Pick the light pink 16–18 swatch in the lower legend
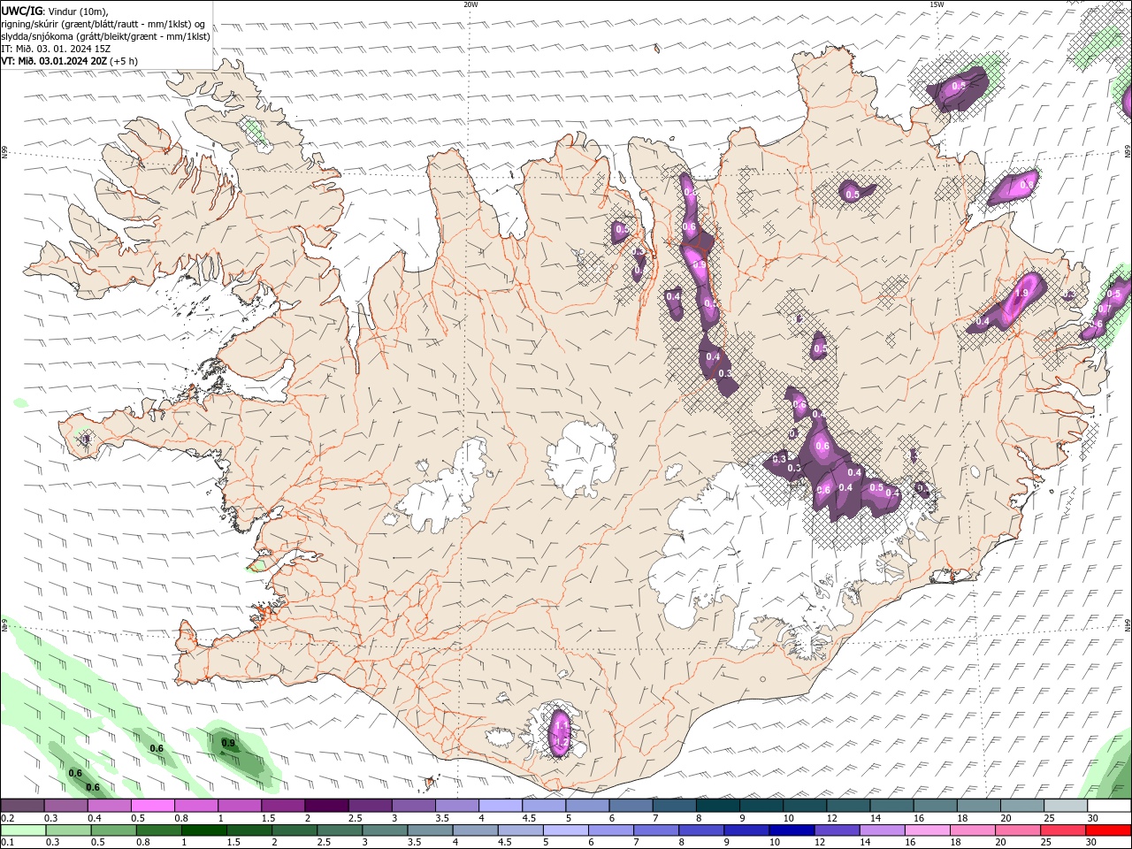Viewport: 1132px width, 849px height. point(928,830)
